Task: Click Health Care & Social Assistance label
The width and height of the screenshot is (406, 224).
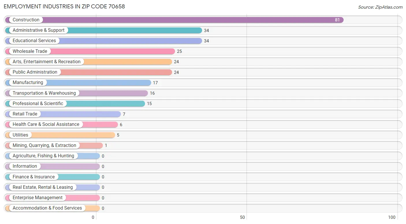Action: pyautogui.click(x=46, y=124)
